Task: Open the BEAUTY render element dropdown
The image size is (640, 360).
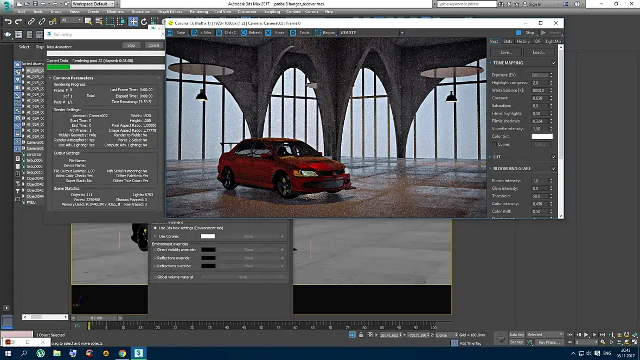Action: click(402, 33)
